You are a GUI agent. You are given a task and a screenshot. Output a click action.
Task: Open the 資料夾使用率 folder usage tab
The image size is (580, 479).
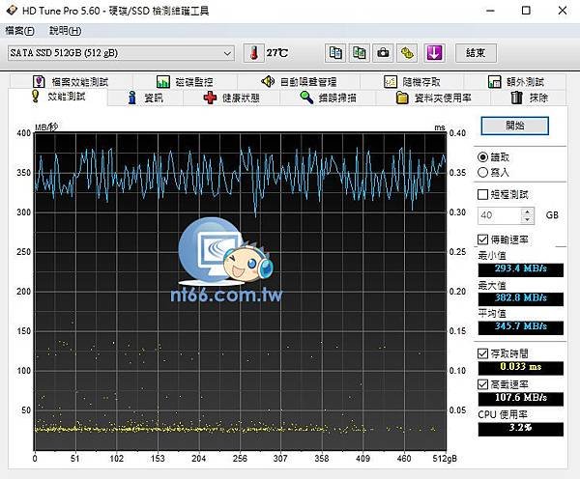tap(433, 98)
